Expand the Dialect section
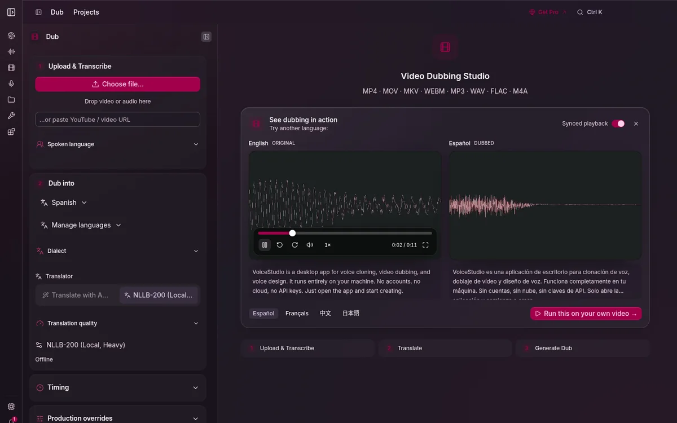The height and width of the screenshot is (423, 677). (x=117, y=251)
